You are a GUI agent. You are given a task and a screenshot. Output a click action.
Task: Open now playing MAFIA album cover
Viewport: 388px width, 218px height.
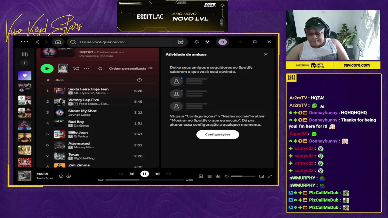[x=25, y=176]
